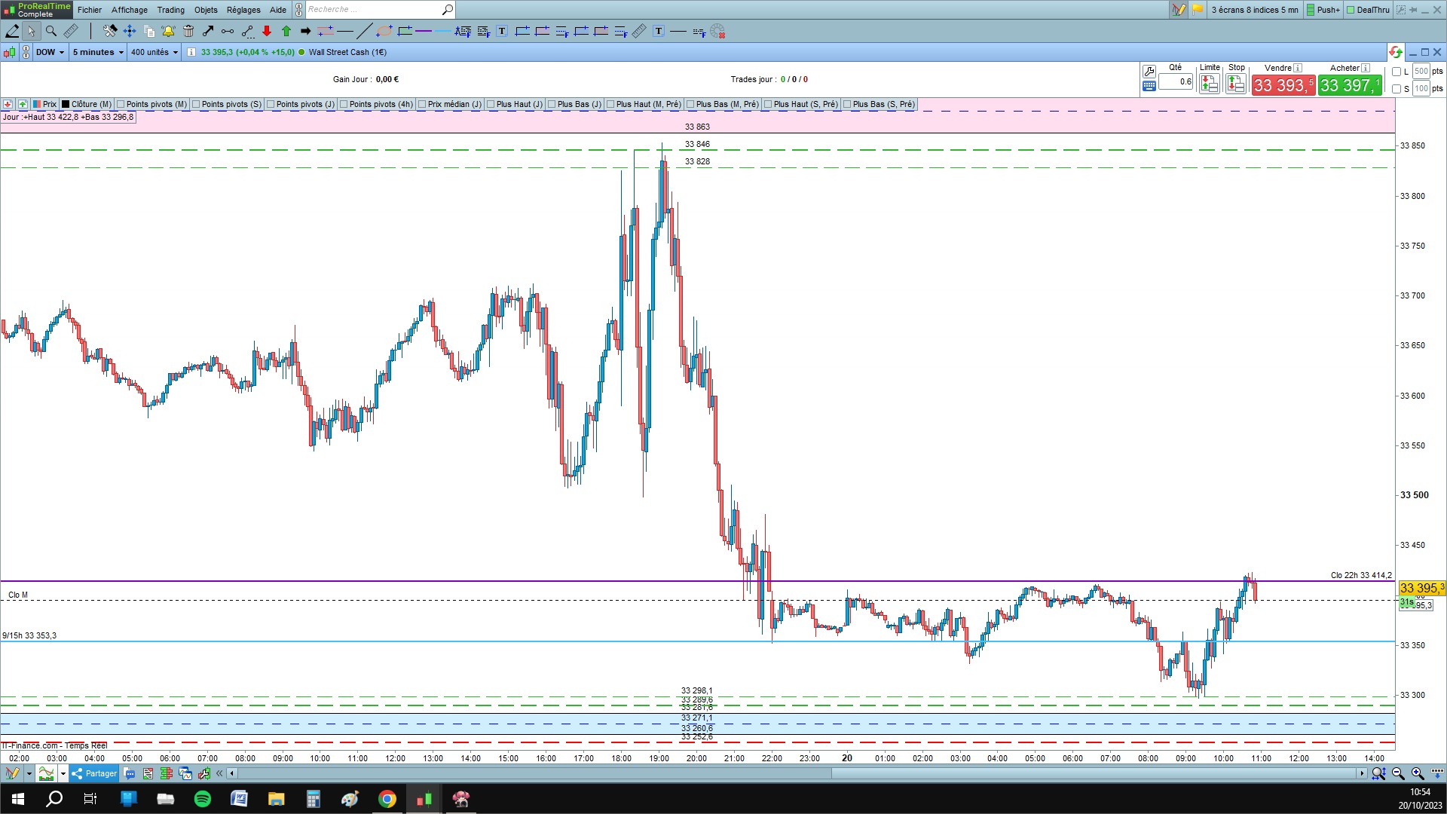Click the Vendre price button
This screenshot has height=814, width=1447.
[1283, 85]
